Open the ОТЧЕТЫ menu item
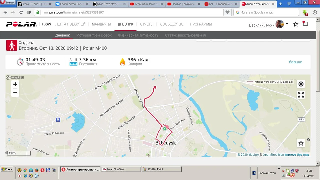 click(x=146, y=24)
